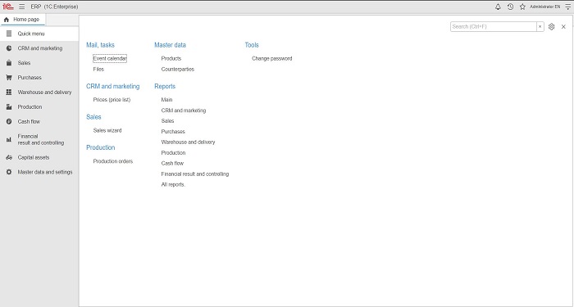574x307 pixels.
Task: Open menu settings gear next to search
Action: point(551,27)
